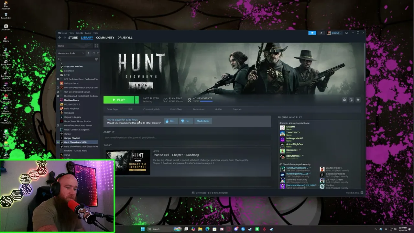Open the Discussions link
Image resolution: width=414 pixels, height=233 pixels.
coord(199,109)
